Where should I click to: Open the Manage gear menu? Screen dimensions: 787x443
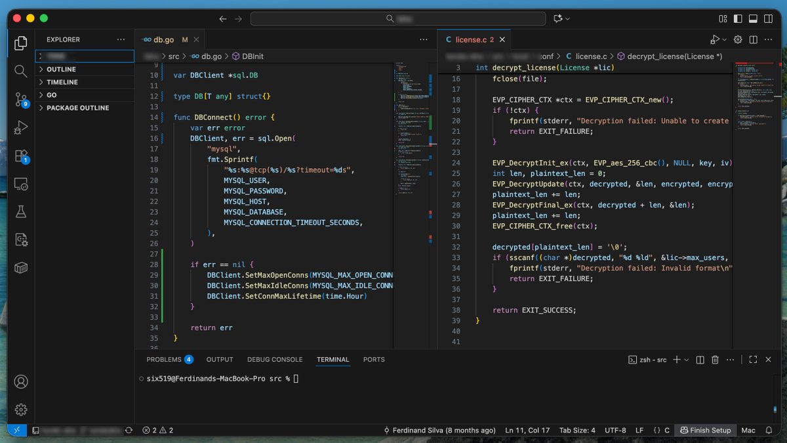click(x=21, y=410)
